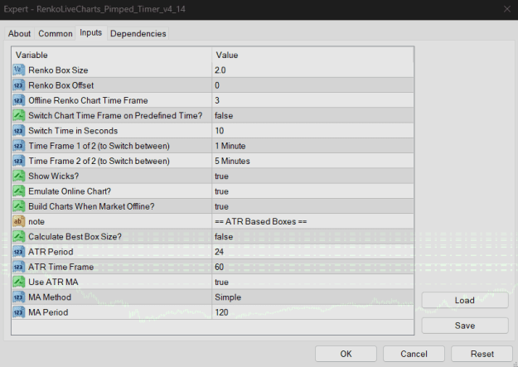The width and height of the screenshot is (518, 367).
Task: Save inputs with the Save button
Action: [x=465, y=326]
